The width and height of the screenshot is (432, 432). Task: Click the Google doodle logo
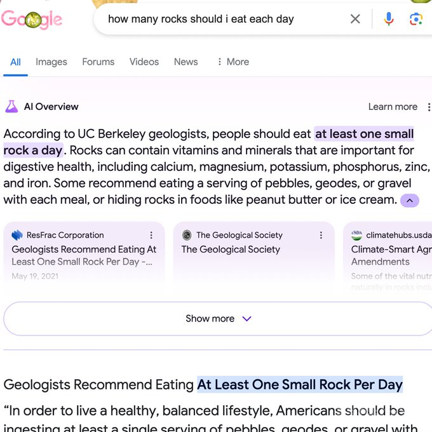pyautogui.click(x=32, y=19)
